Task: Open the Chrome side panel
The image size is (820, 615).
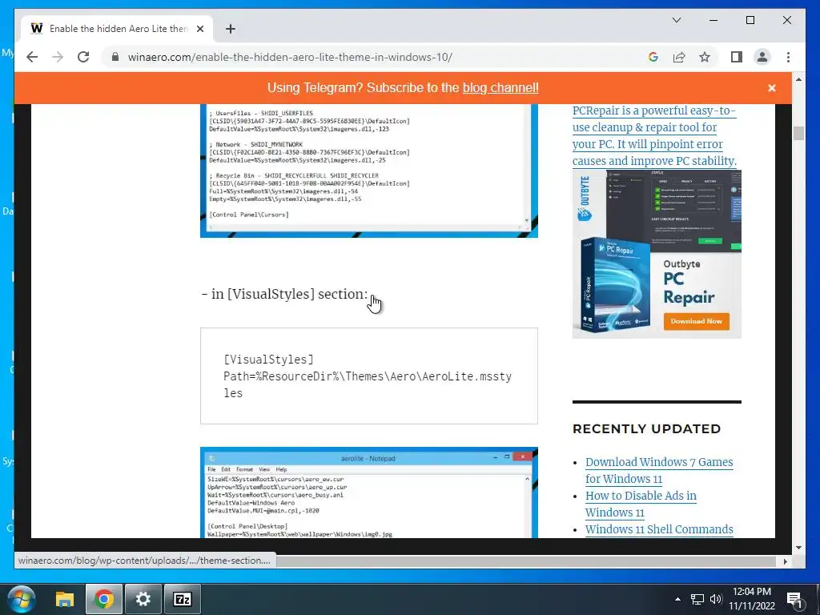Action: click(x=737, y=57)
